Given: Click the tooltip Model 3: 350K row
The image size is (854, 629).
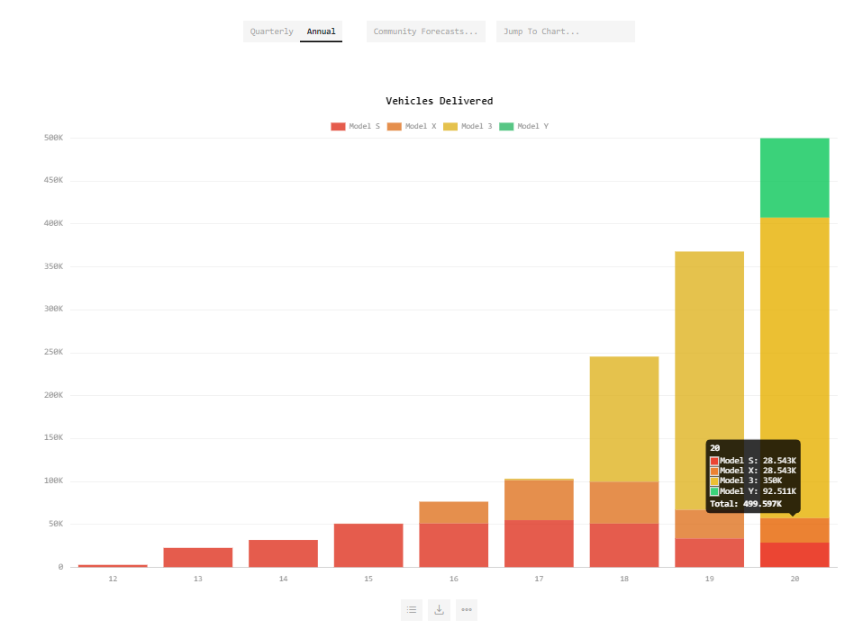Looking at the screenshot, I should tap(746, 481).
